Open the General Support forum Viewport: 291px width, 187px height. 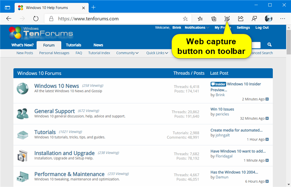coord(54,111)
